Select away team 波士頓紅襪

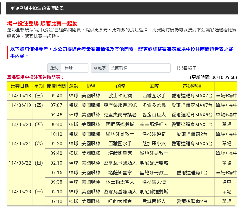(x=120, y=96)
